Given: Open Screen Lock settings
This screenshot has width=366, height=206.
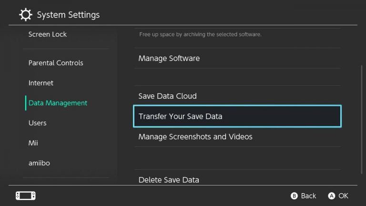Looking at the screenshot, I should (x=48, y=34).
